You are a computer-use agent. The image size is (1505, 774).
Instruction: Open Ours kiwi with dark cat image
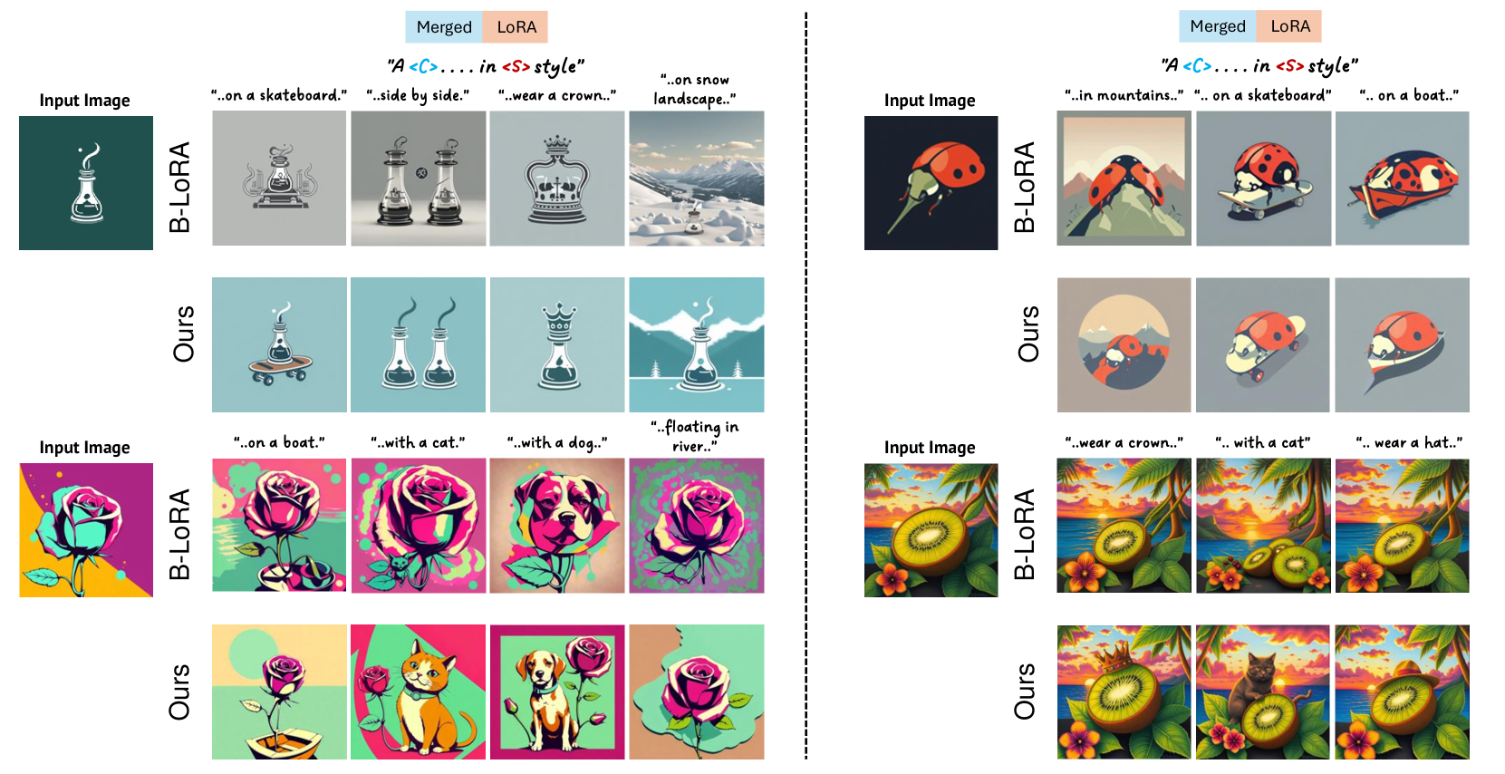(x=1263, y=692)
